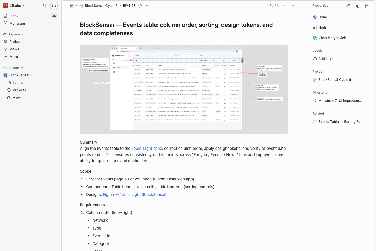Open the Events table design screenshot
Screen dimensions: 376x251
[184, 89]
